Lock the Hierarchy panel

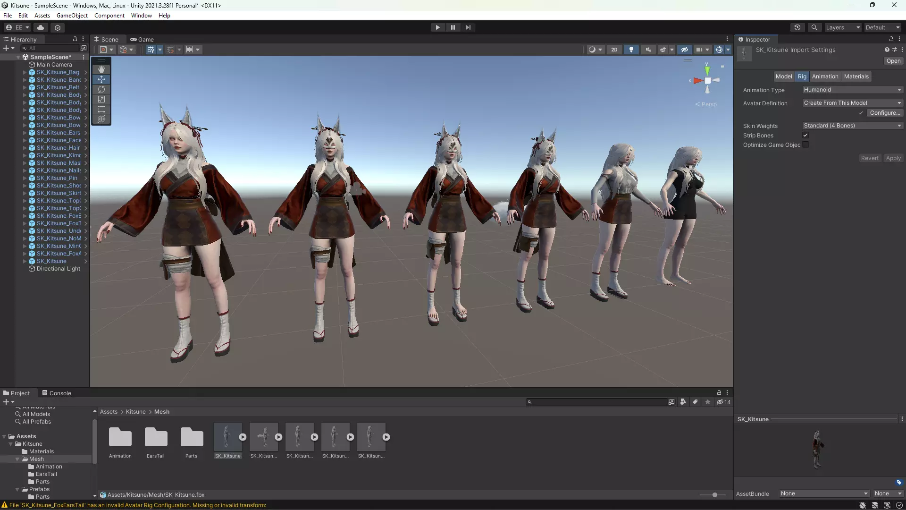(x=75, y=39)
